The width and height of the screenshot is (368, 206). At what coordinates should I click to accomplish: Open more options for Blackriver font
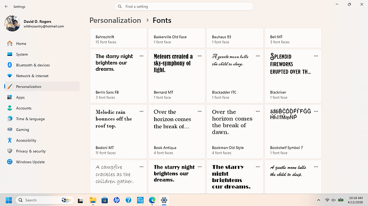click(x=316, y=56)
